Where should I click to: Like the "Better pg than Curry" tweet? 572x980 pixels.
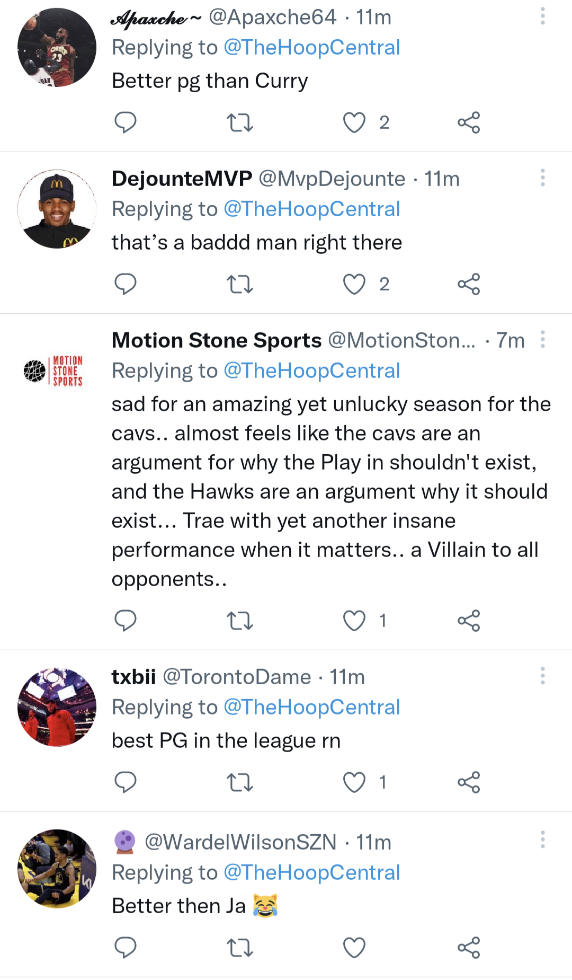point(354,122)
